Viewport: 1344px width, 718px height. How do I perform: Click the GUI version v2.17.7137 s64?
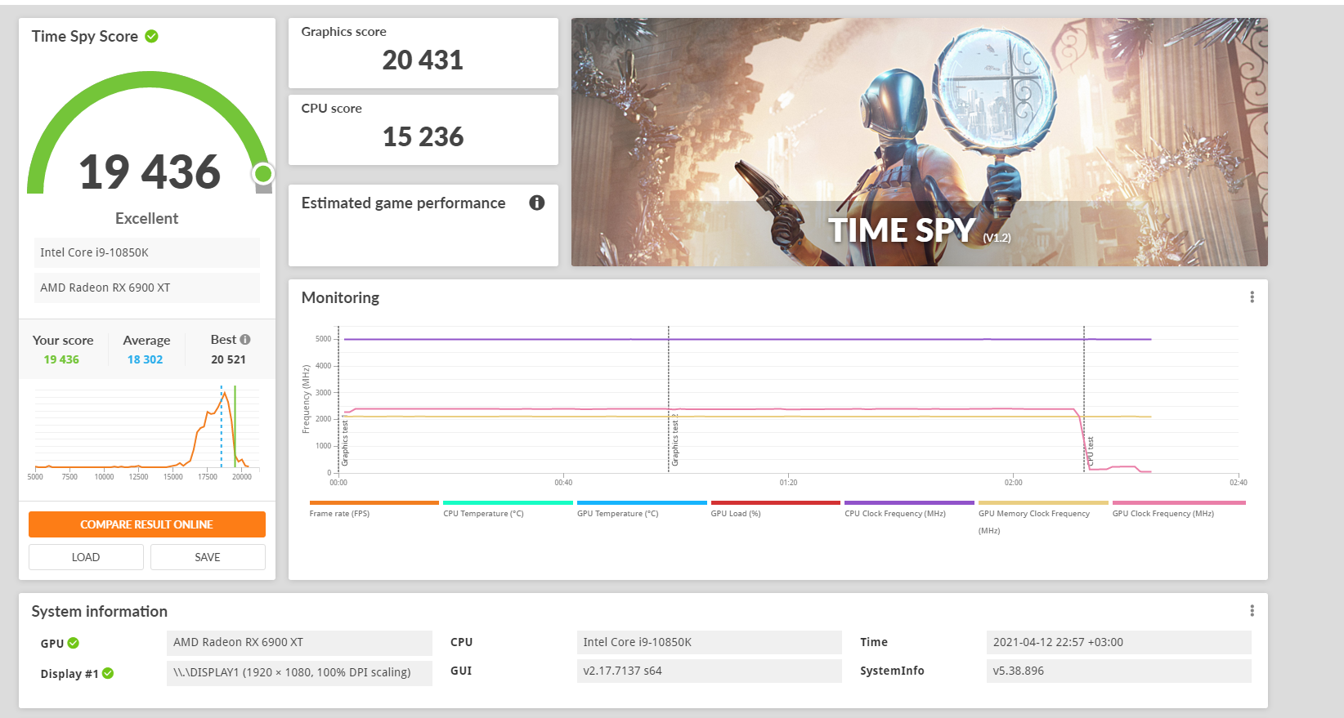click(x=710, y=671)
